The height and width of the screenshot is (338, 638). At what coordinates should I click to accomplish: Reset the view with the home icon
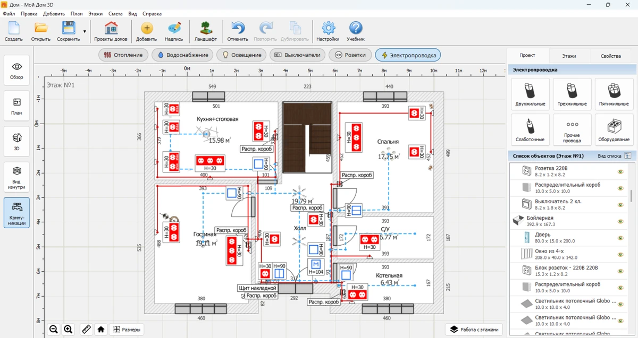100,330
